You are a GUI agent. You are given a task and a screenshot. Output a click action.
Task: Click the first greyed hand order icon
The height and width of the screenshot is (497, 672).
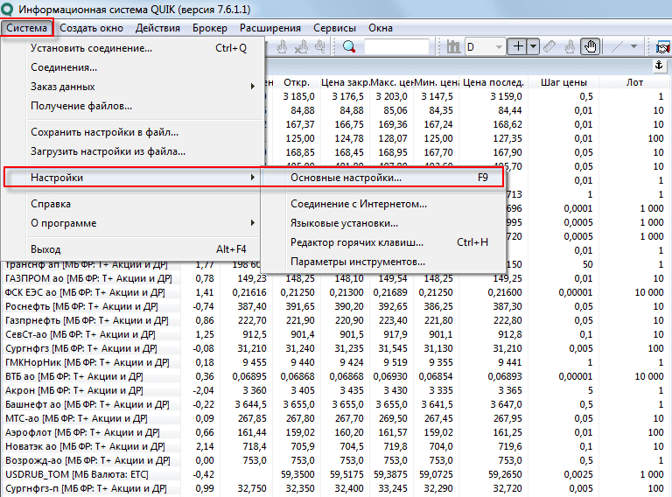point(282,46)
